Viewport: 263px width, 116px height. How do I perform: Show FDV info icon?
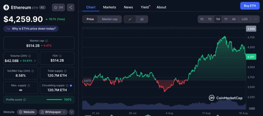(x=60, y=56)
